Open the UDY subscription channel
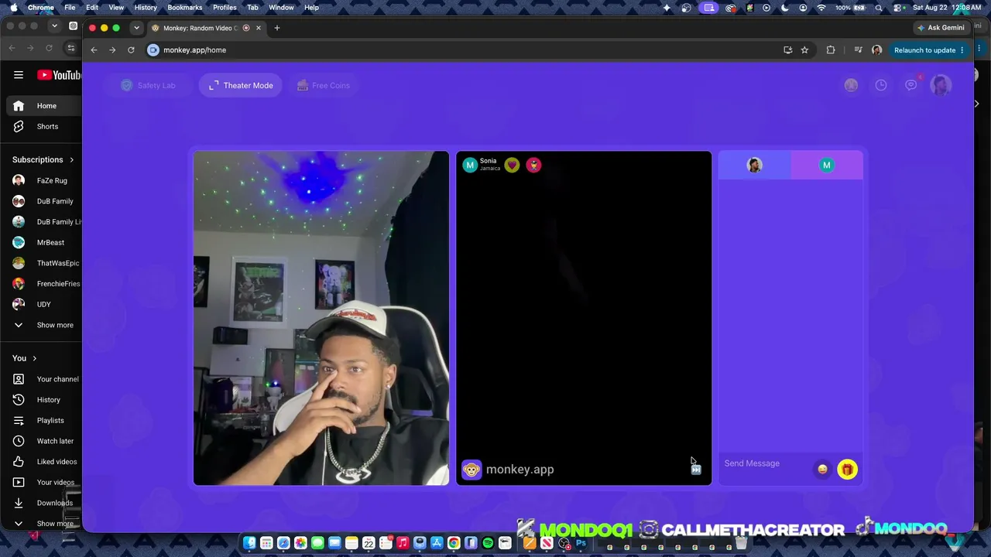Screen dimensions: 991x557 click(43, 305)
